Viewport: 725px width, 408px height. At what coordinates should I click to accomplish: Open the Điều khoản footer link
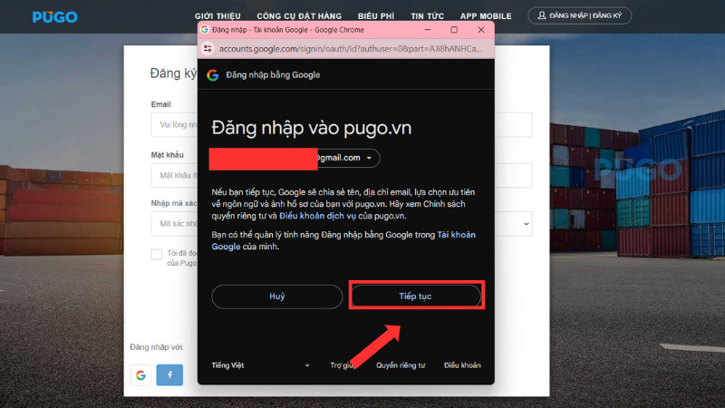point(462,365)
